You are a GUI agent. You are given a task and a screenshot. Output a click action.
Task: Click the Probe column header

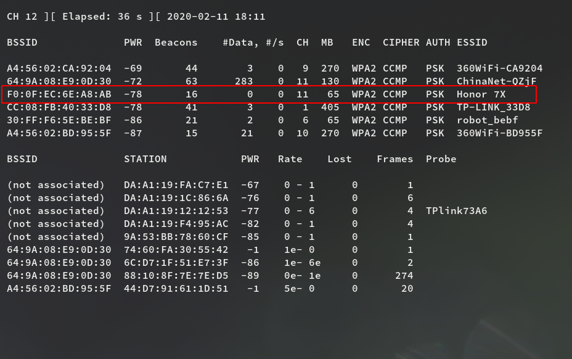441,159
